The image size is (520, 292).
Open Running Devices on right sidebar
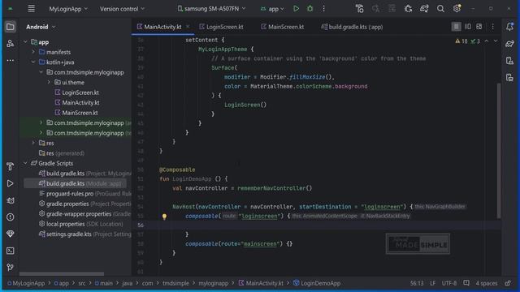click(509, 78)
